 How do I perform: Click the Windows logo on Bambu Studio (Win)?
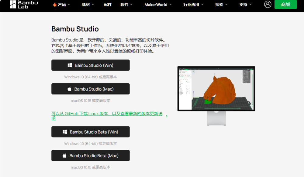coord(70,65)
